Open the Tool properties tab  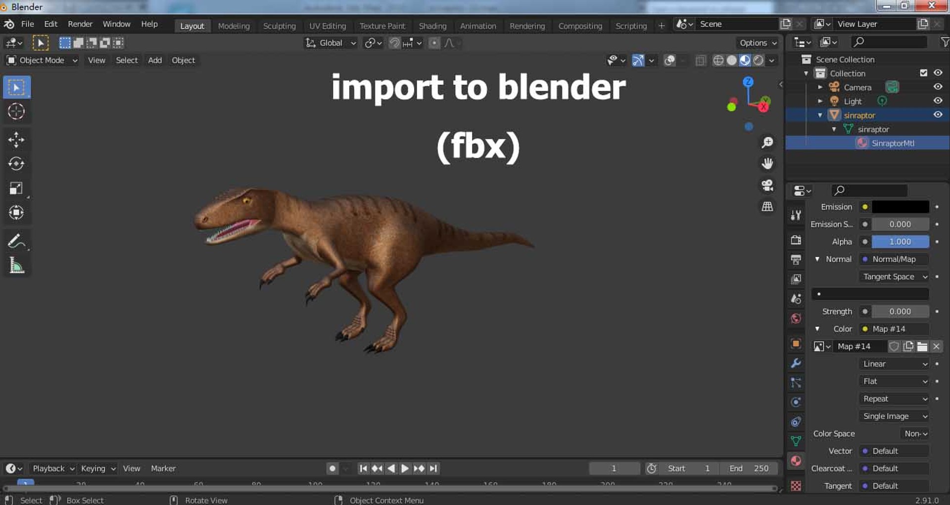tap(796, 215)
